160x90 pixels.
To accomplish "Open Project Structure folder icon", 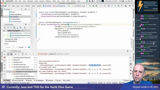I will (x=126, y=6).
